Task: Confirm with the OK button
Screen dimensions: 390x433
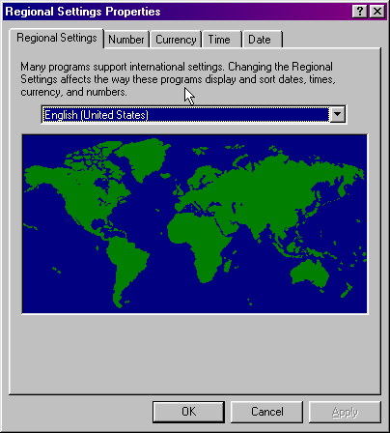Action: click(188, 412)
